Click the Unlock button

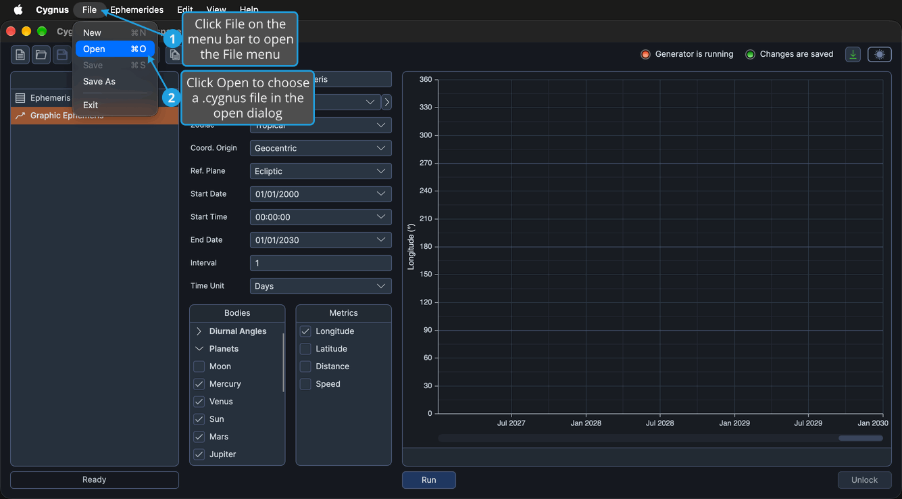tap(864, 480)
